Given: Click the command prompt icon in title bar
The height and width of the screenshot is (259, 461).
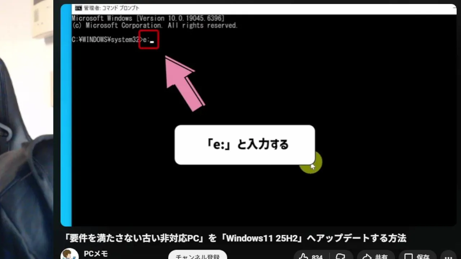Looking at the screenshot, I should pyautogui.click(x=78, y=8).
